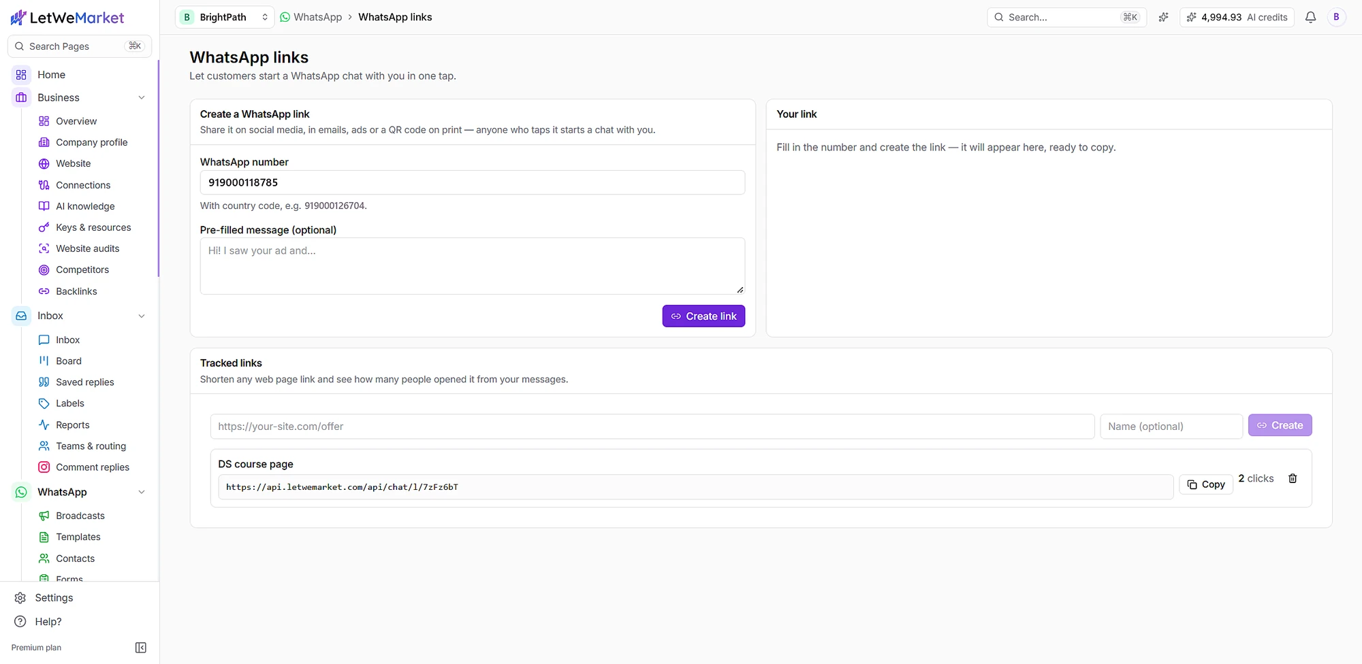This screenshot has height=664, width=1362.
Task: Click the Home grid icon
Action: (x=21, y=75)
